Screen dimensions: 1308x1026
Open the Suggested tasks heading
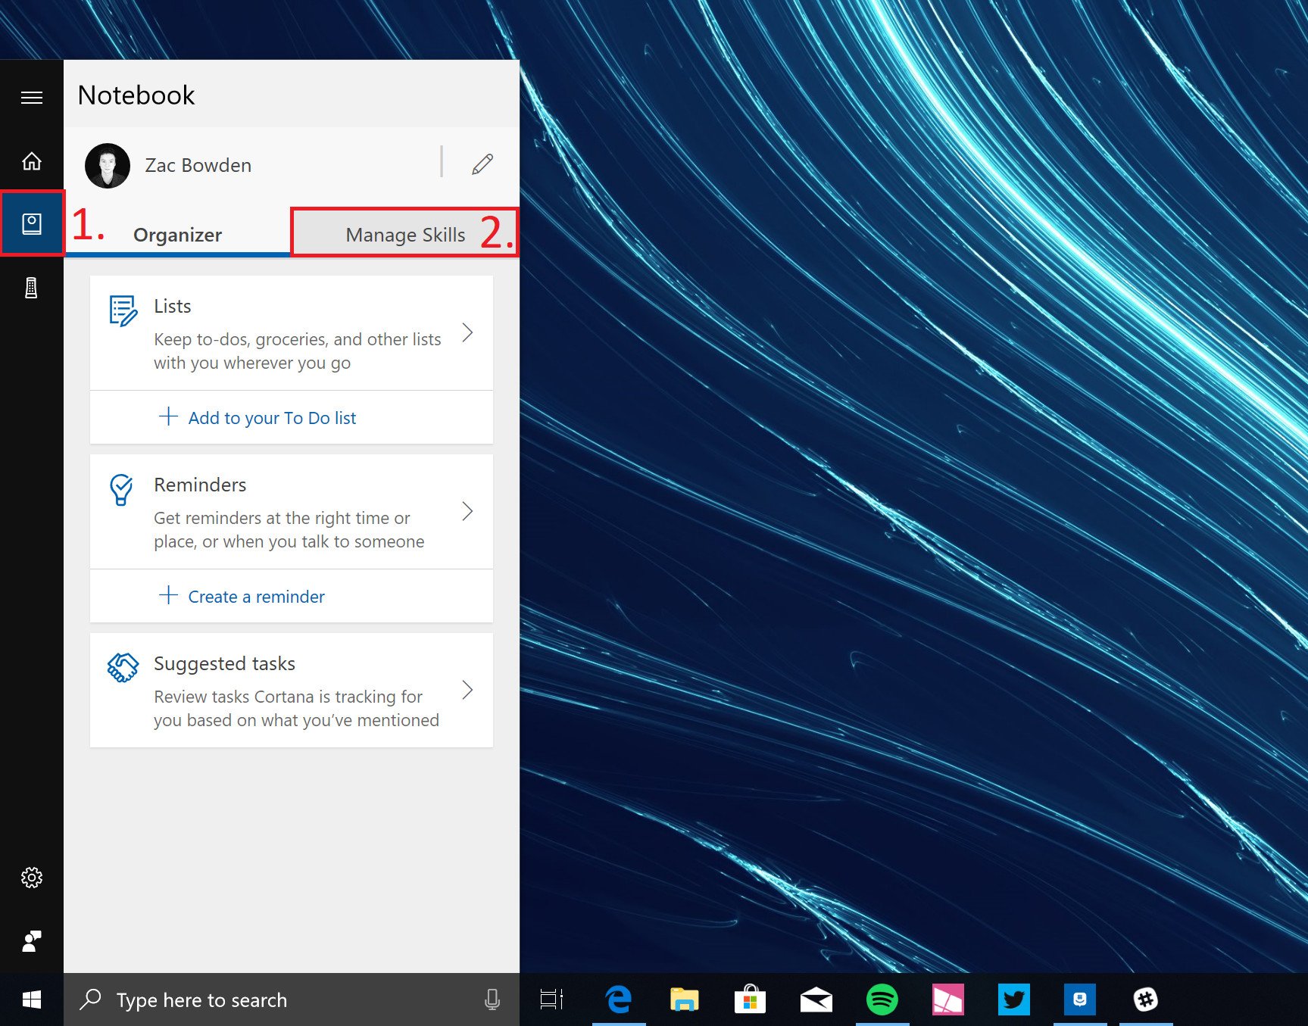coord(224,664)
